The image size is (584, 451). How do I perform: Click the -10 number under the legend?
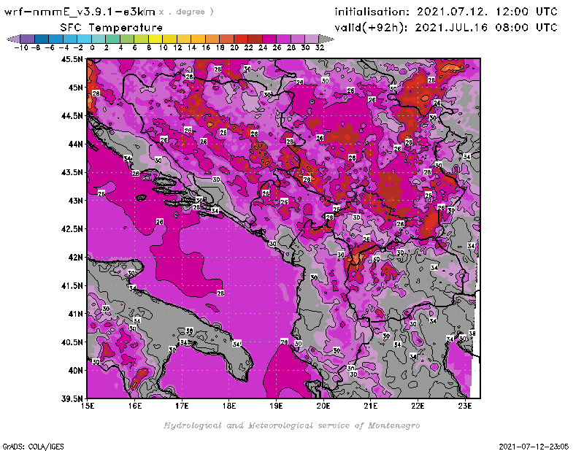(20, 47)
